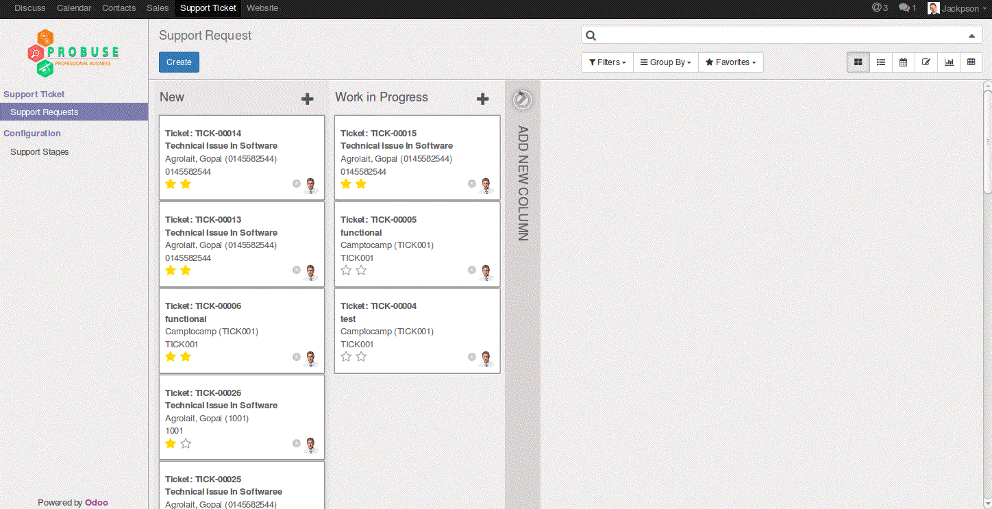Switch to Calendar view

[x=904, y=62]
